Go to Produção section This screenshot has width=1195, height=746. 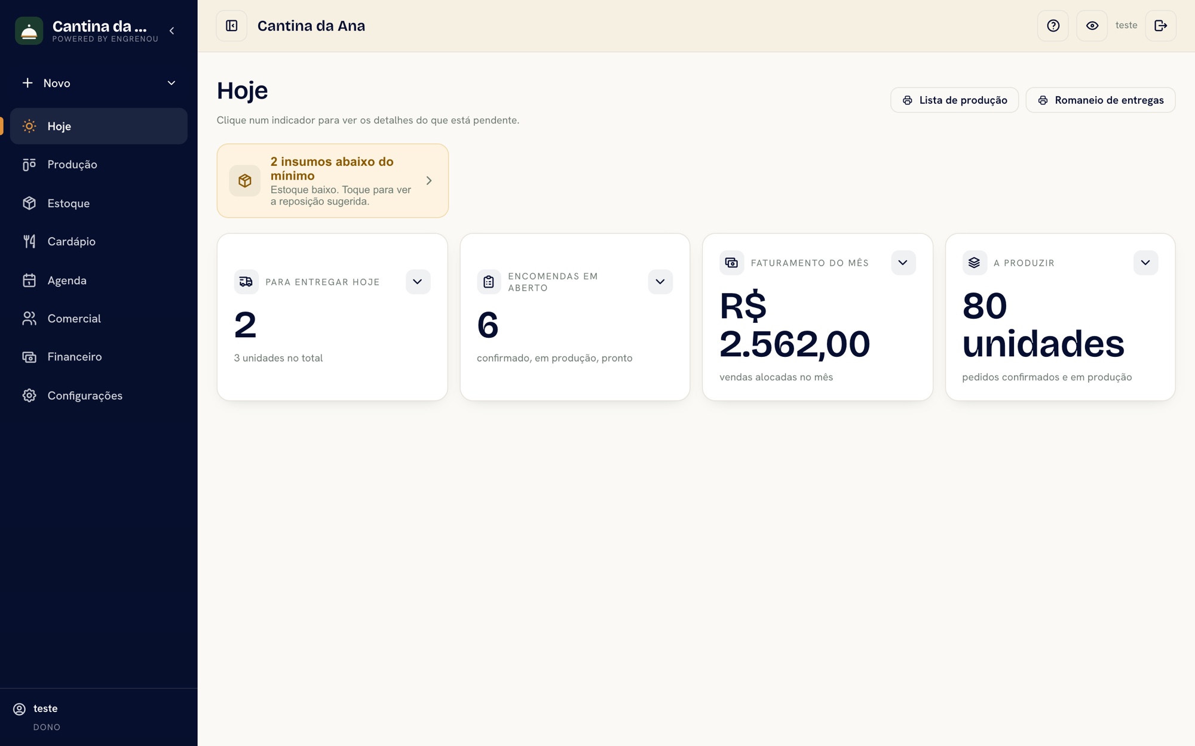pos(99,165)
